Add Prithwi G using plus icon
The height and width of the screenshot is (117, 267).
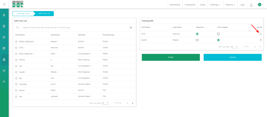point(16,60)
